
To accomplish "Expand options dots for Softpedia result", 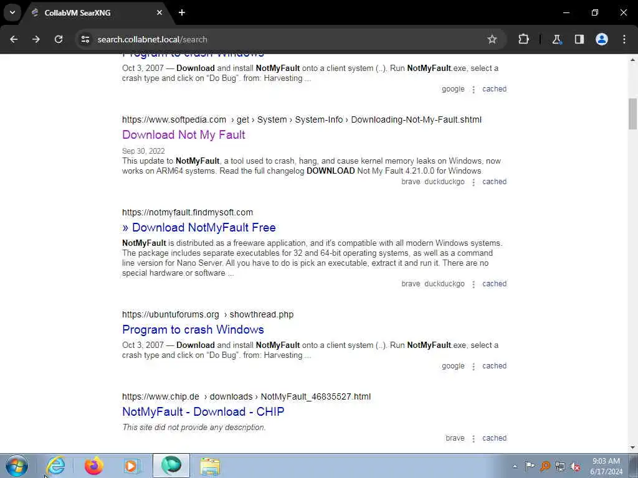I will (x=474, y=182).
